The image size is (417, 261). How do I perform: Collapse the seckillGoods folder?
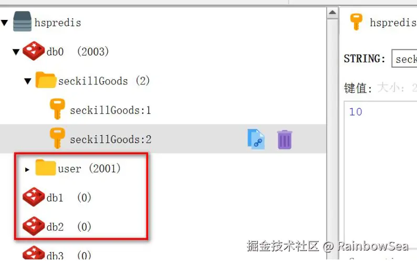click(x=28, y=81)
